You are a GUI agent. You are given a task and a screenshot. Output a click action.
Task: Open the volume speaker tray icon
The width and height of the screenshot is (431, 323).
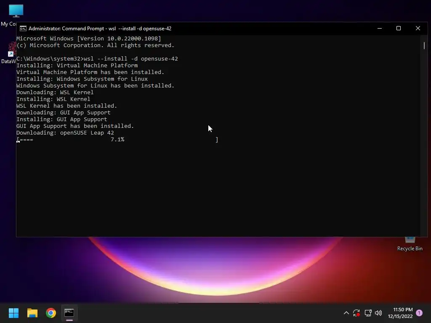coord(378,313)
